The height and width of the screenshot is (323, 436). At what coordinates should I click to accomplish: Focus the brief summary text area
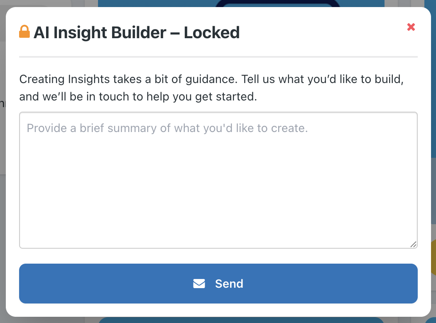click(x=218, y=180)
